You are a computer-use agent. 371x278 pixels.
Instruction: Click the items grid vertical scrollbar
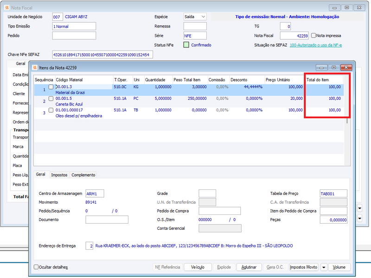[347, 121]
